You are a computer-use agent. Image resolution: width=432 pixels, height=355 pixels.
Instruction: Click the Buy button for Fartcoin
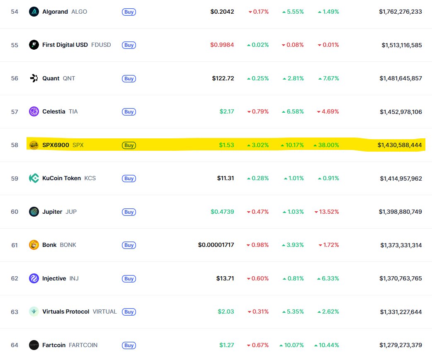(x=129, y=345)
